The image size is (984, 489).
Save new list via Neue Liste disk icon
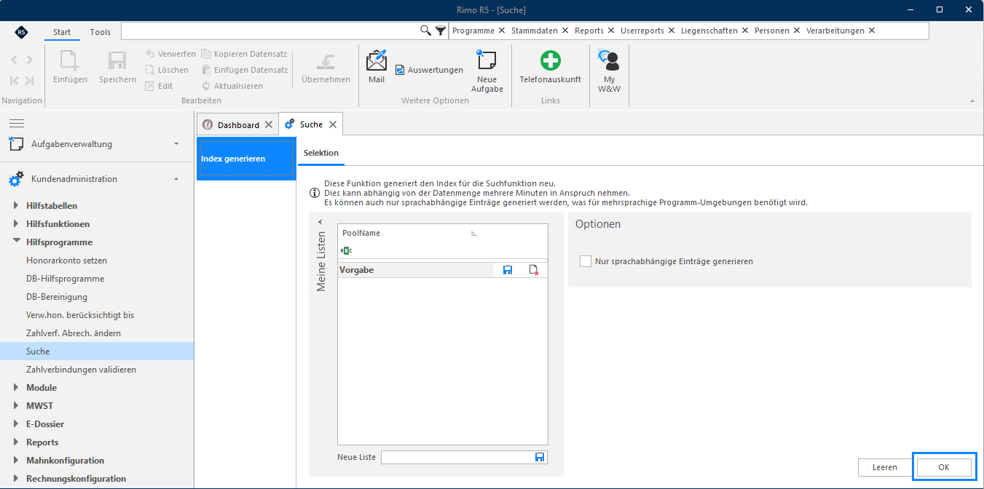tap(540, 457)
